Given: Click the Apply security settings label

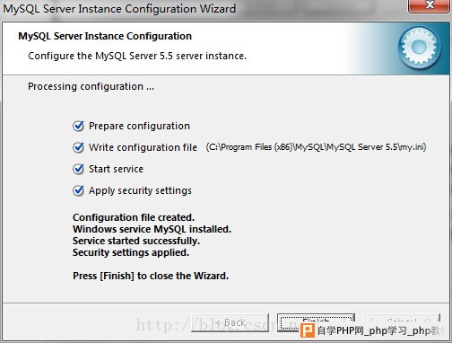Looking at the screenshot, I should tap(140, 190).
